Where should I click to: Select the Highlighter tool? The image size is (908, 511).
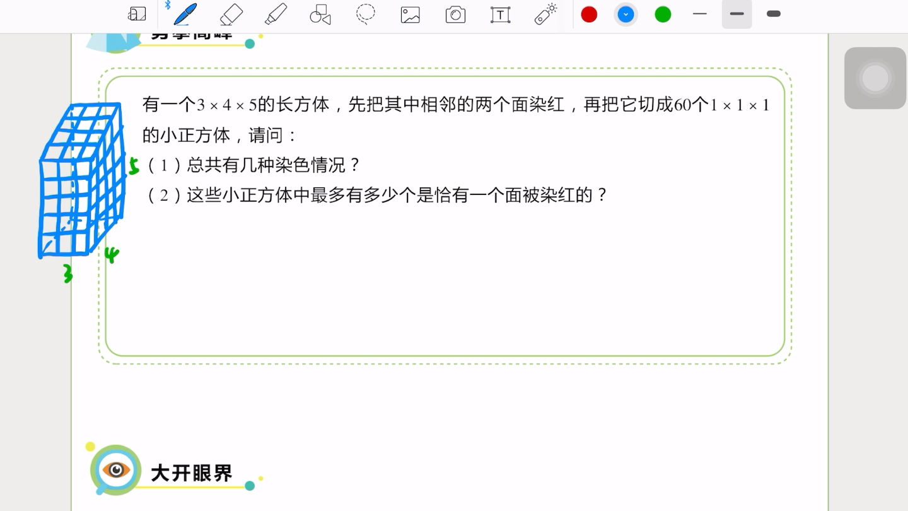[276, 15]
